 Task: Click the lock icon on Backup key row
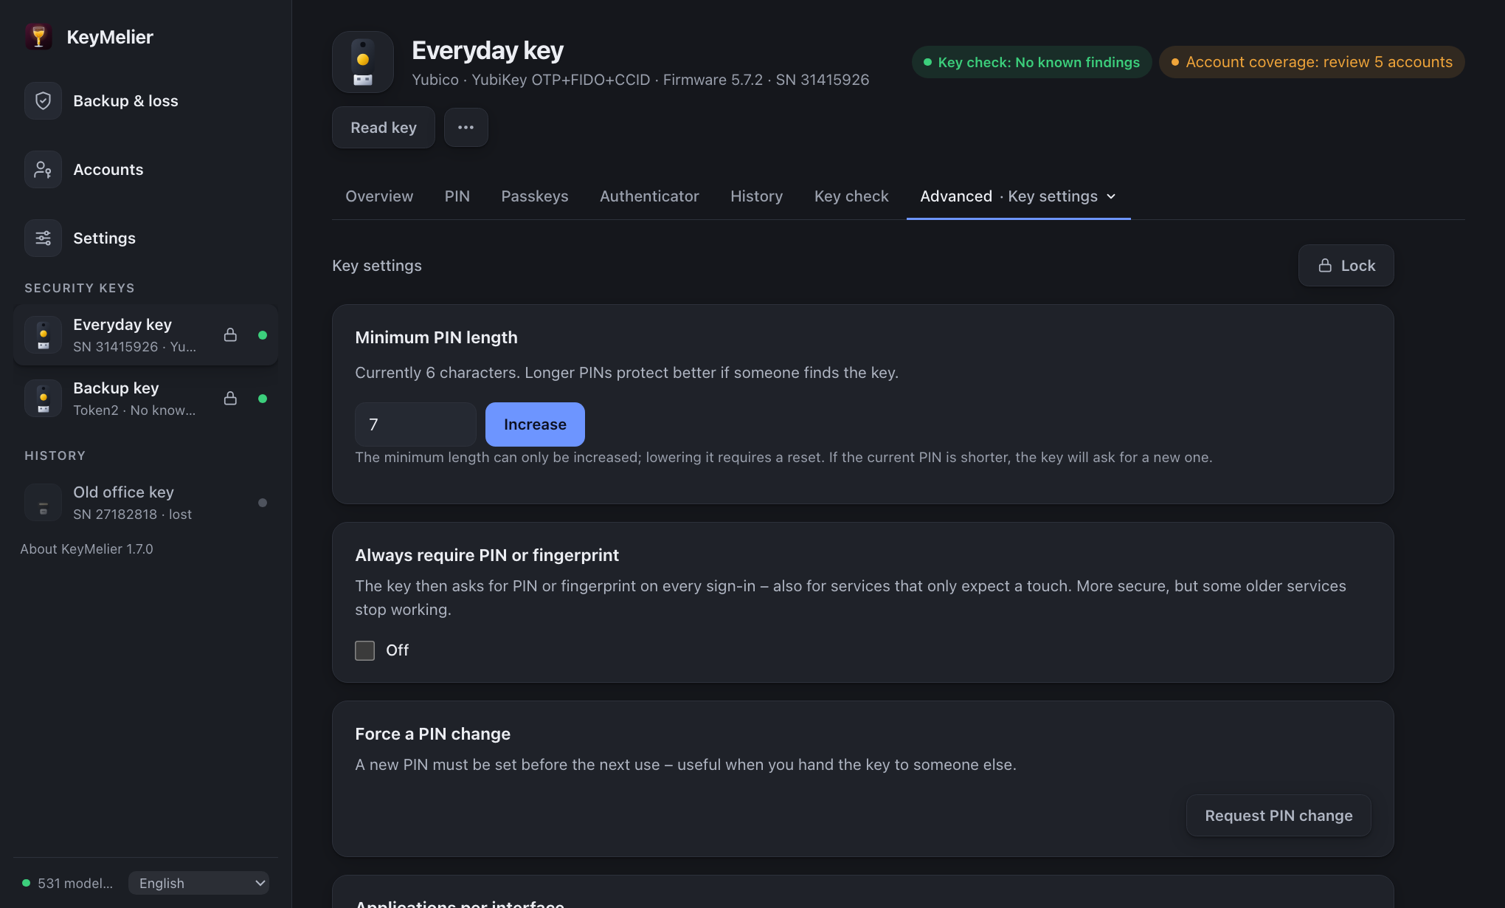tap(230, 399)
